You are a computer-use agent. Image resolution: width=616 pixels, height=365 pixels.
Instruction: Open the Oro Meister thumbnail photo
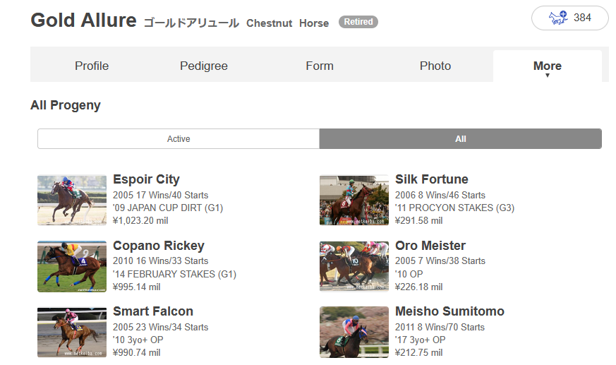click(x=354, y=267)
